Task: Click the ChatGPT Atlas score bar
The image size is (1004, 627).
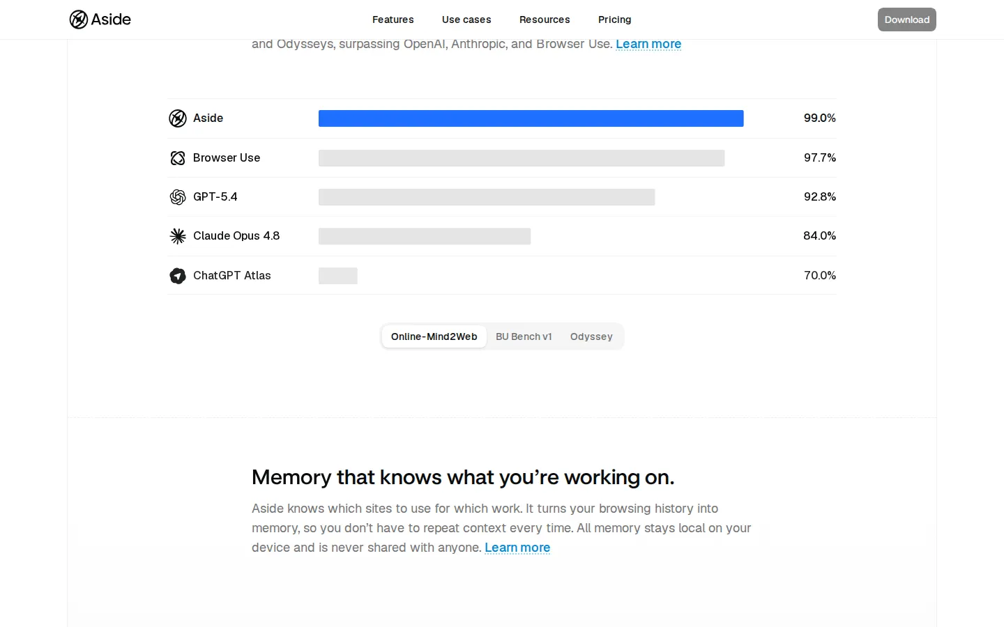Action: (x=338, y=276)
